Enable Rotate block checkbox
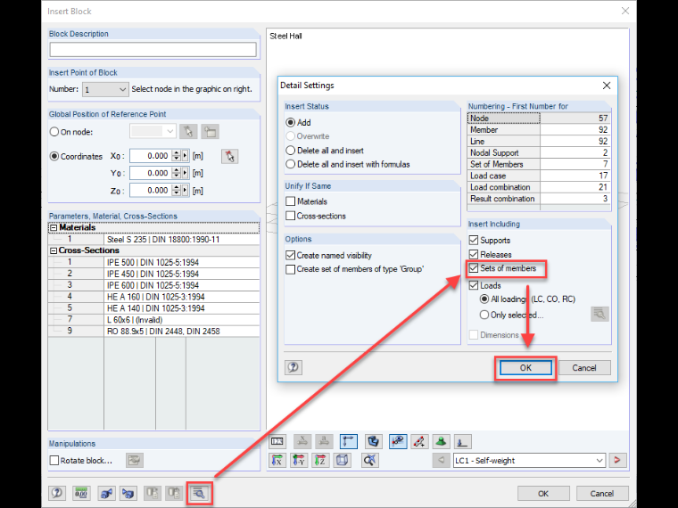The width and height of the screenshot is (678, 508). tap(54, 461)
